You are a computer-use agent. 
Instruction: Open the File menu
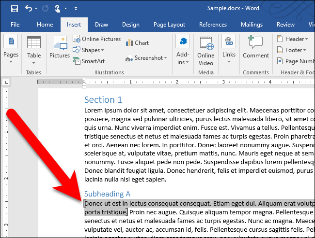[15, 25]
